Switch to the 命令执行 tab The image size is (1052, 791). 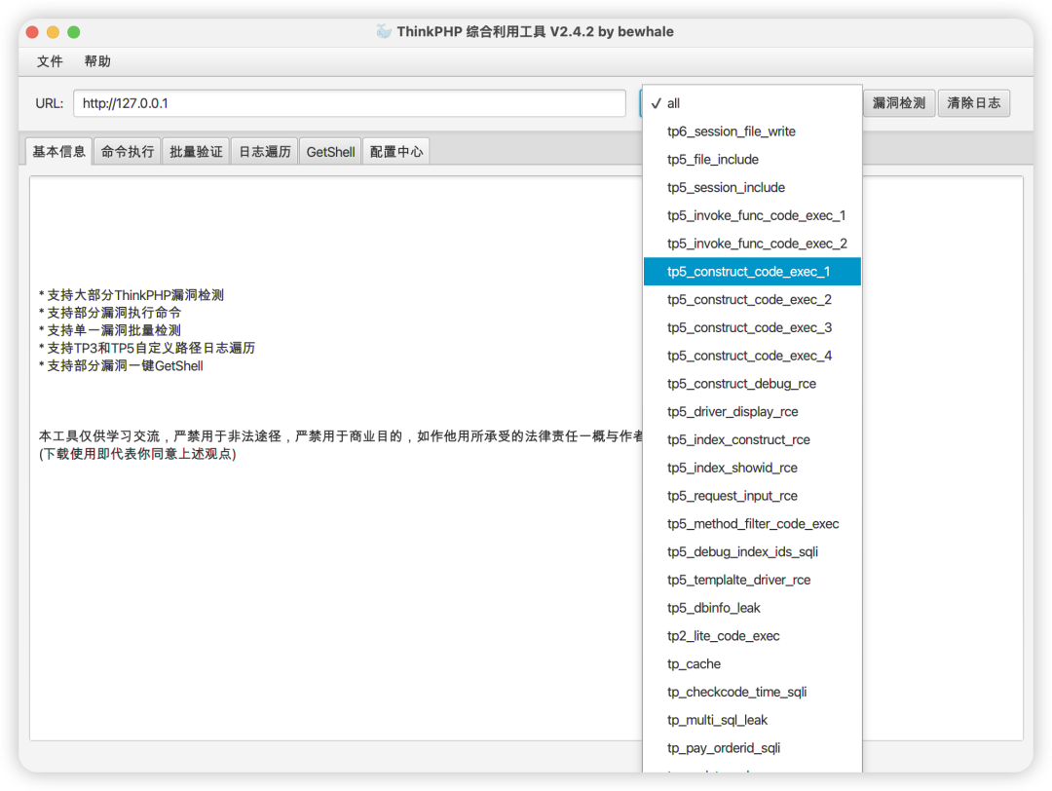coord(128,152)
